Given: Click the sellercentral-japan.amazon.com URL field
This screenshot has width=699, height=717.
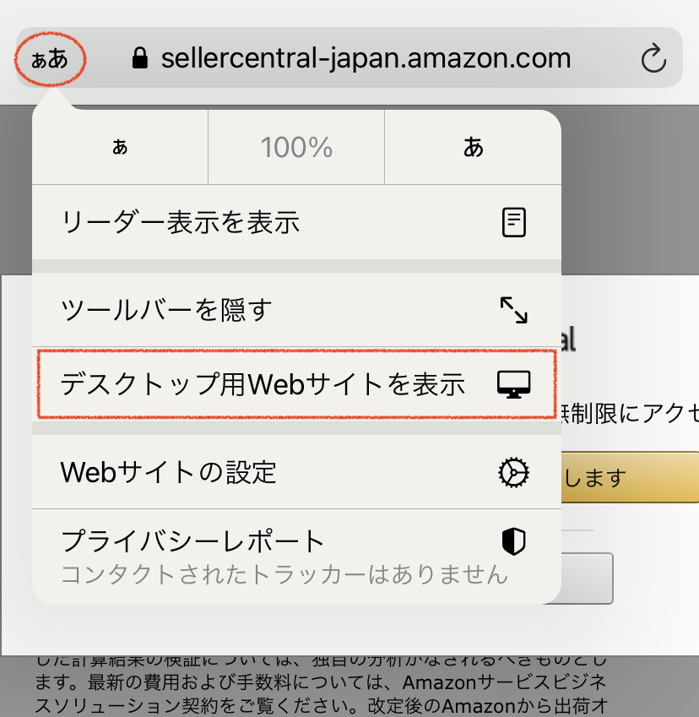Looking at the screenshot, I should click(366, 58).
